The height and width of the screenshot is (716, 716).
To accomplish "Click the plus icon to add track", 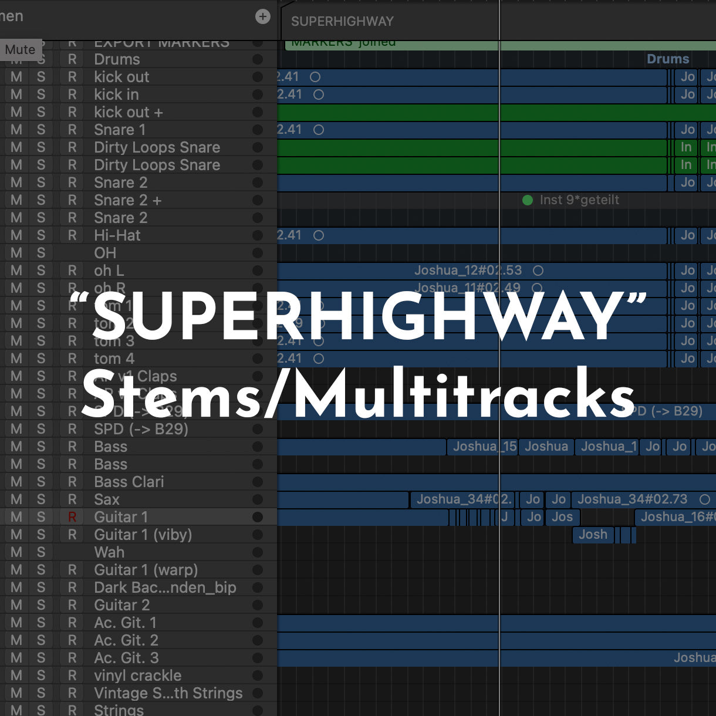I will pyautogui.click(x=262, y=17).
